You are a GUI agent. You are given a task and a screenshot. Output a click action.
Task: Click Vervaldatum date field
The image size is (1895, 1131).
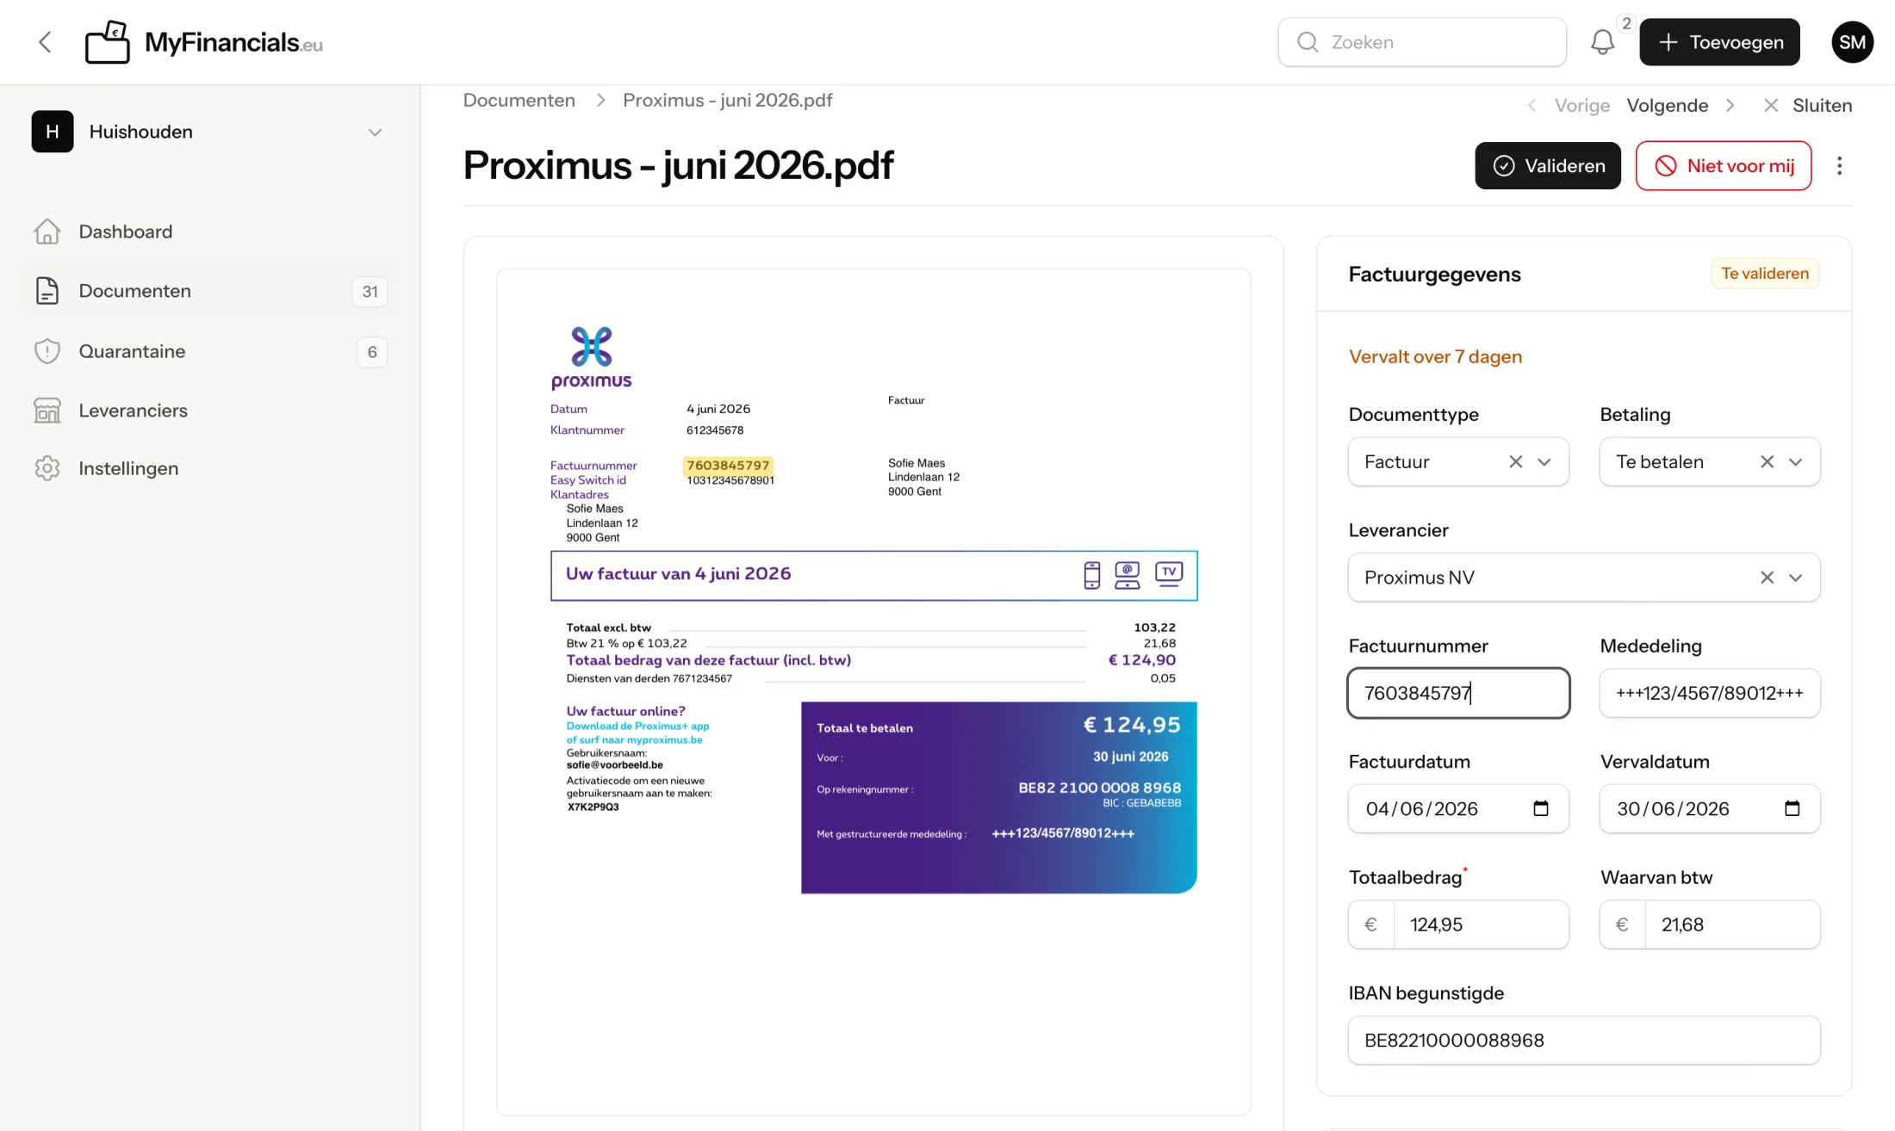pos(1709,808)
